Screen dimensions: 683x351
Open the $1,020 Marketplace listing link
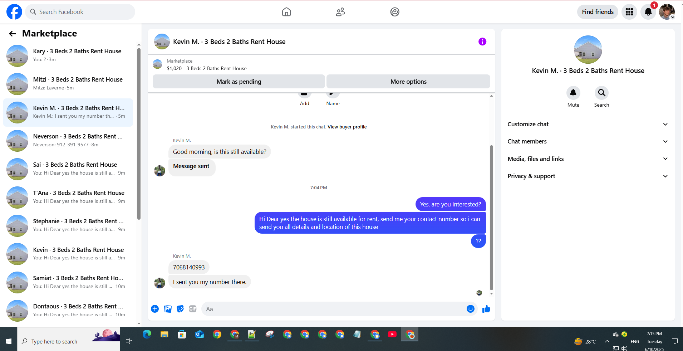tap(206, 68)
